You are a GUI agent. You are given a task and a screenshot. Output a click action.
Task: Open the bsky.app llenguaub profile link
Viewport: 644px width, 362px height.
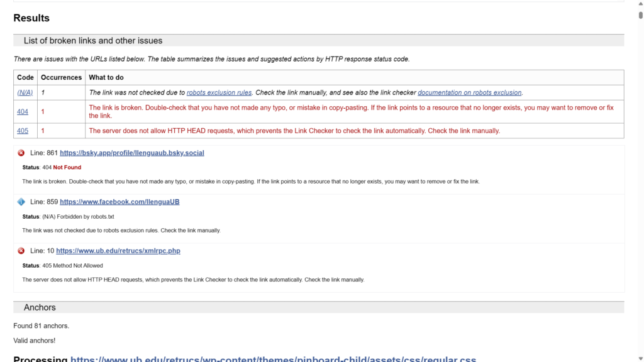(x=131, y=153)
